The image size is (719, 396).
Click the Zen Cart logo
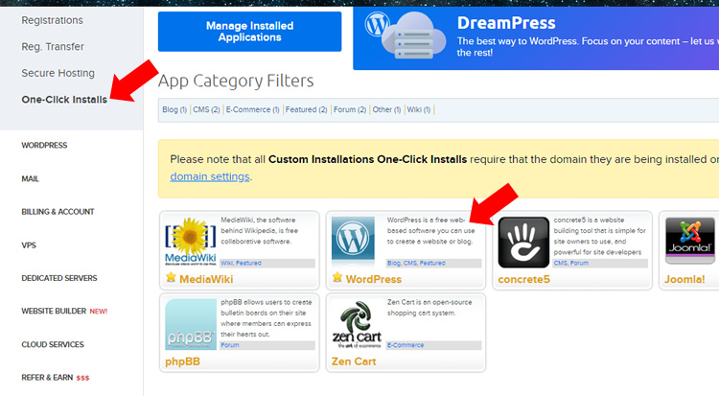[357, 324]
